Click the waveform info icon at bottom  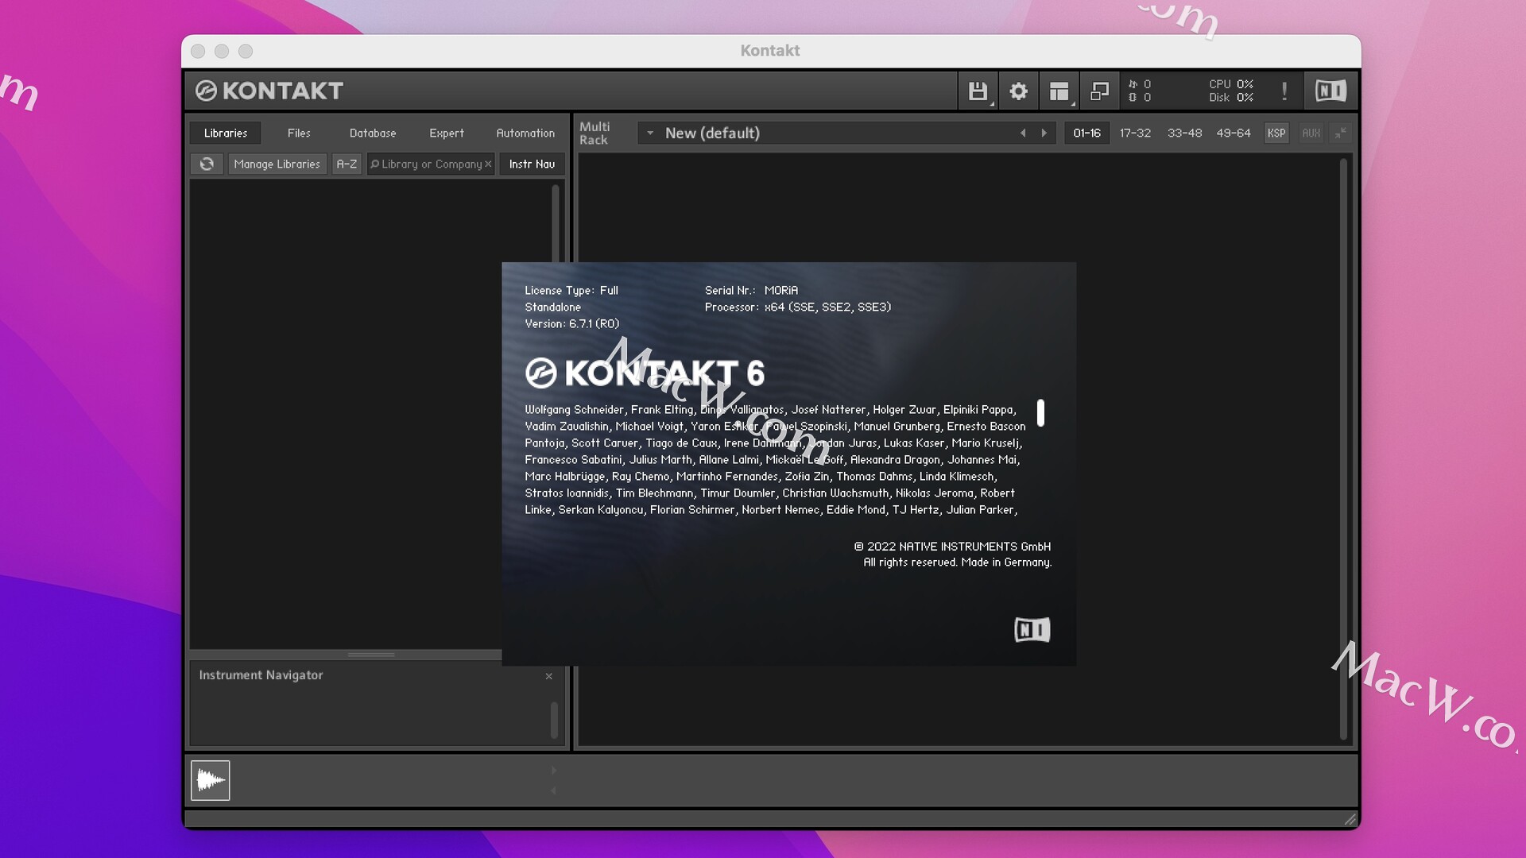point(211,780)
